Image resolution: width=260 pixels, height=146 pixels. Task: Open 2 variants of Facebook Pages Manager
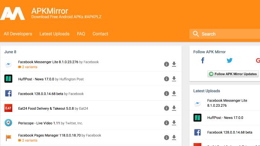click(28, 140)
